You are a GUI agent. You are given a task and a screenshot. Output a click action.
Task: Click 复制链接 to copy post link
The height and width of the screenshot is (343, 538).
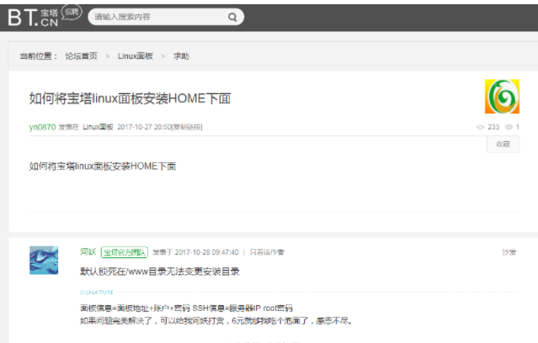(x=187, y=127)
